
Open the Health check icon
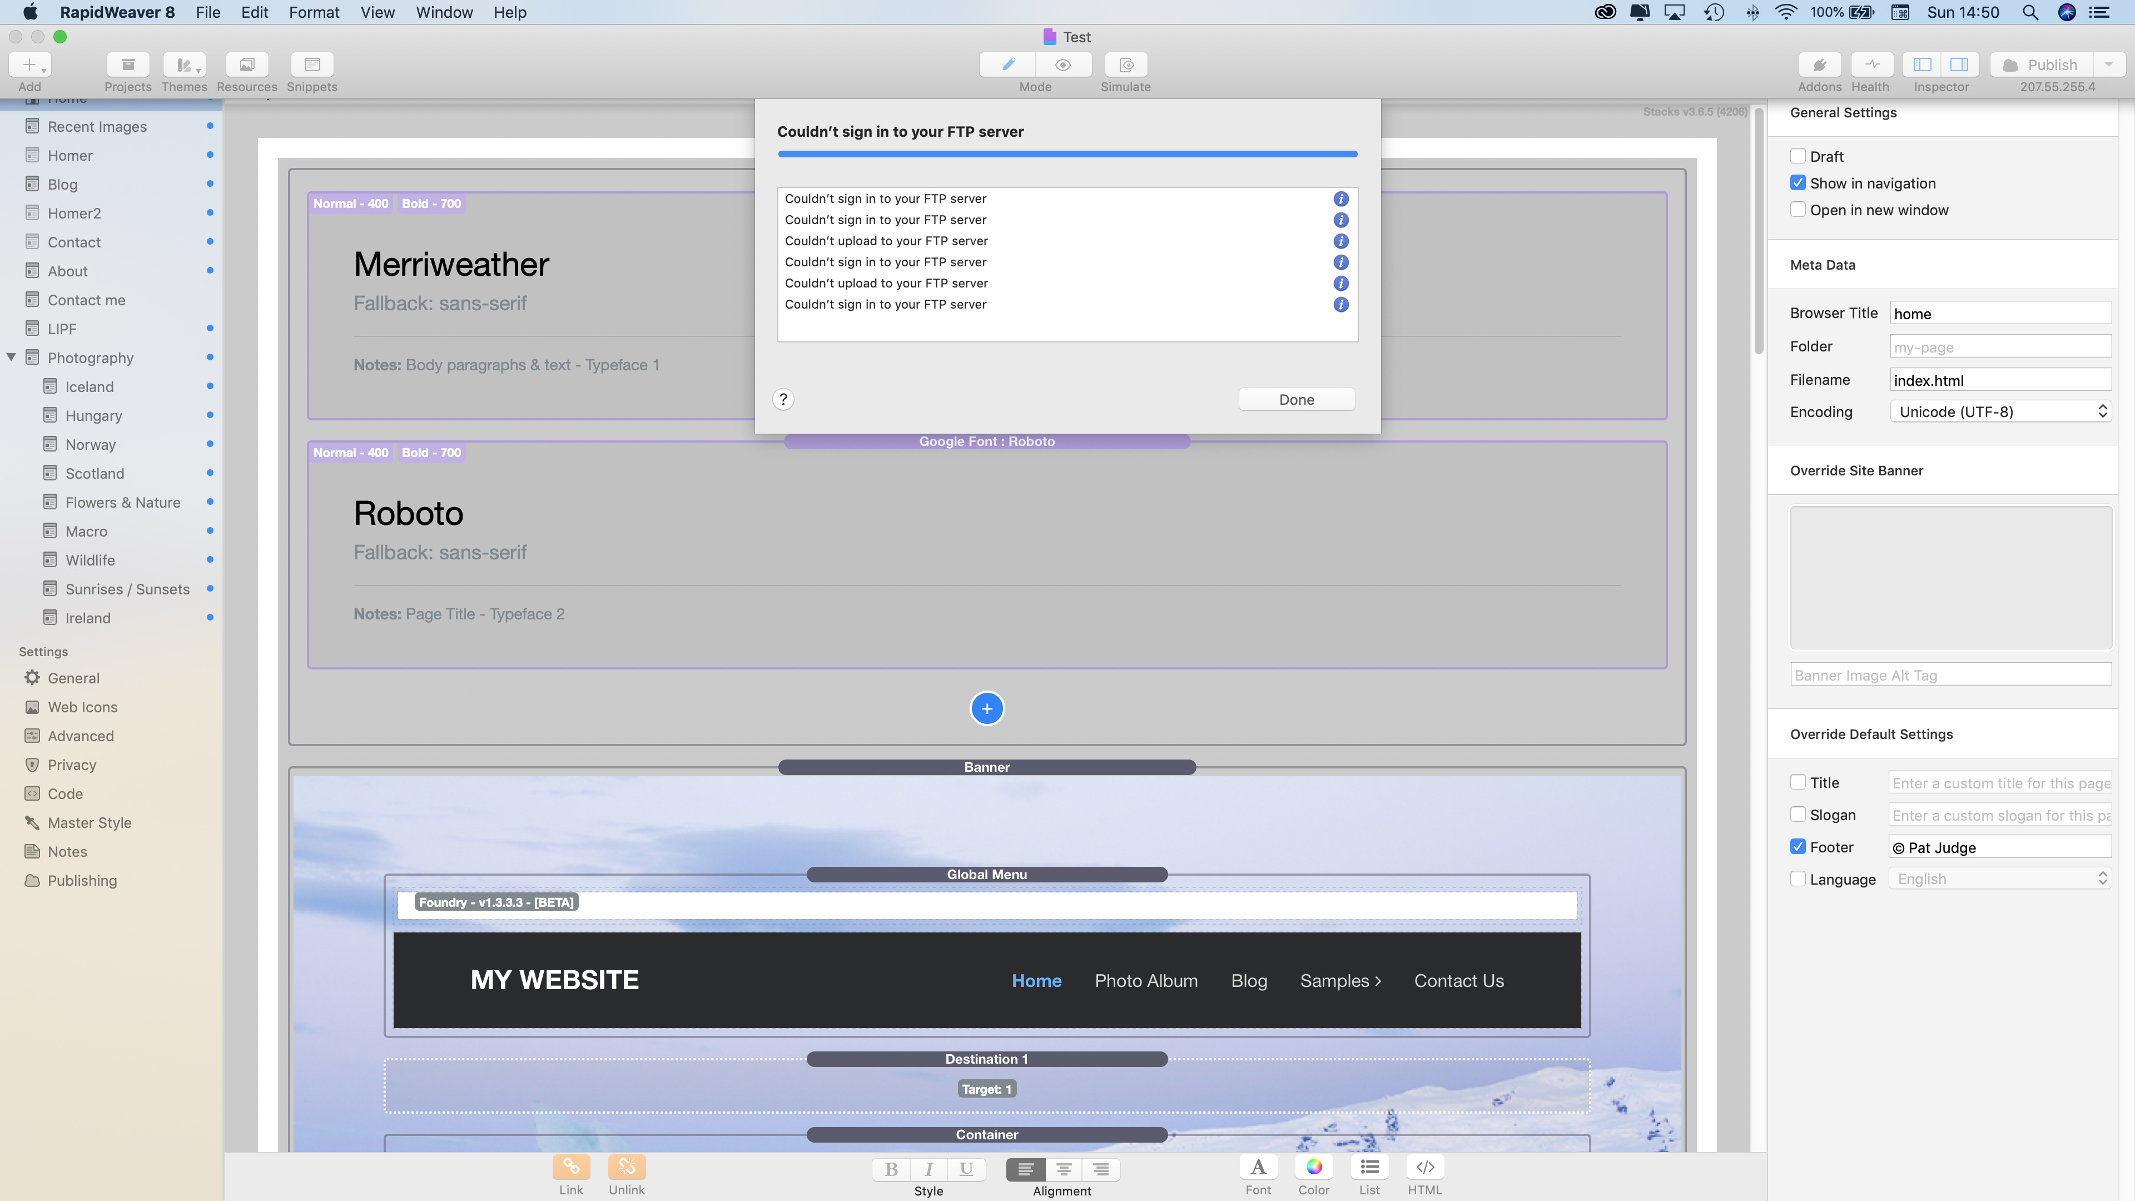pyautogui.click(x=1871, y=64)
